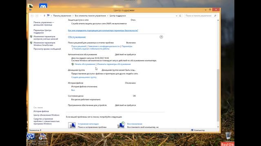Open the Epson photo print desktop icon
261x146 pixels.
(x=43, y=137)
